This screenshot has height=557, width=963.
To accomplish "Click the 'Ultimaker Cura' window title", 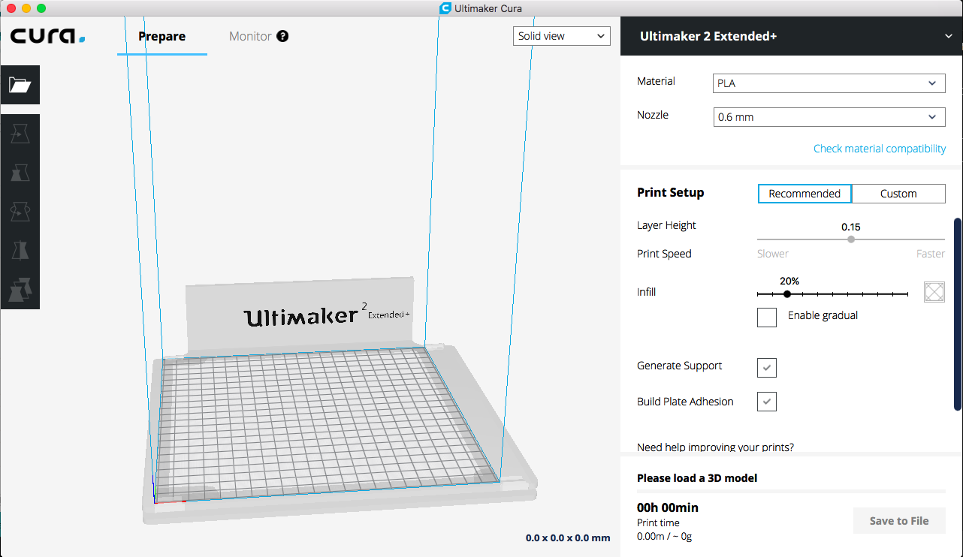I will click(x=488, y=8).
